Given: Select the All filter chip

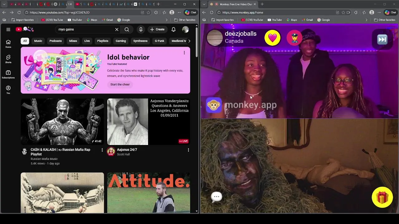Looking at the screenshot, I should pyautogui.click(x=25, y=41).
